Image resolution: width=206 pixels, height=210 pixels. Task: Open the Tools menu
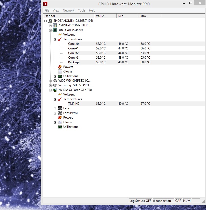(x=81, y=10)
